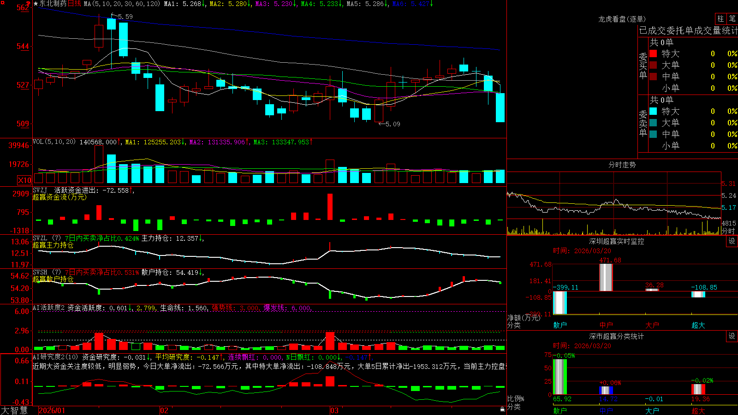Image resolution: width=738 pixels, height=415 pixels.
Task: Click teal 中单 sell order swatch
Action: tap(653, 134)
